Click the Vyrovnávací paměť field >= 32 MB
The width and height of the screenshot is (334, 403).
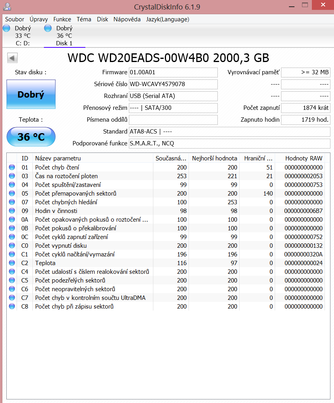[306, 72]
